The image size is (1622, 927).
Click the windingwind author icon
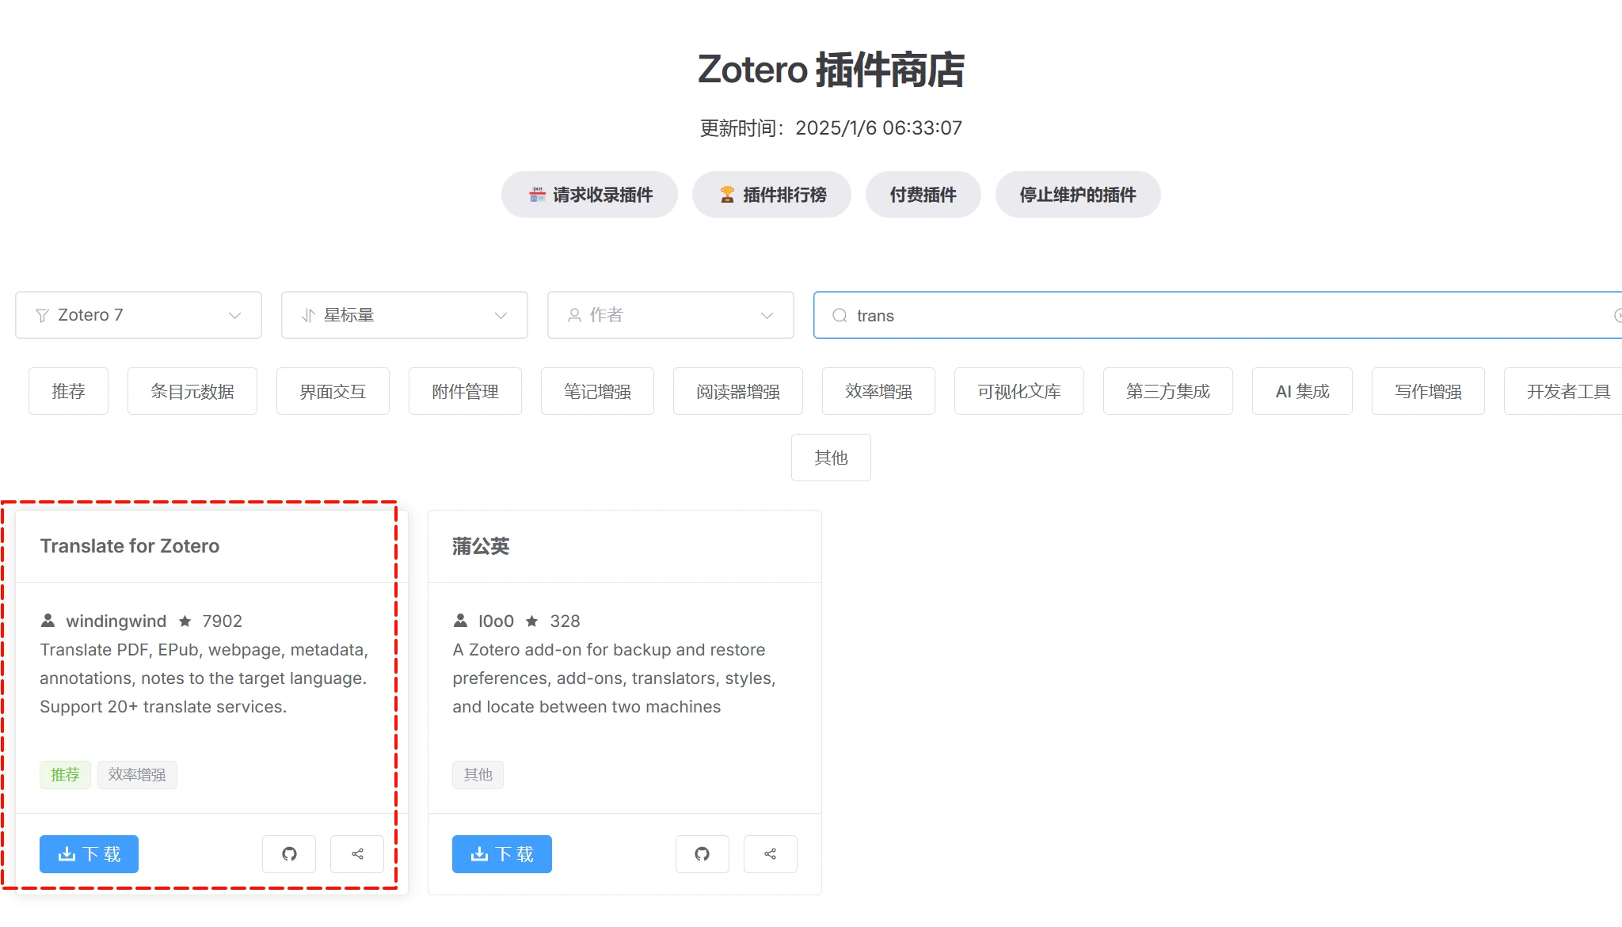point(48,621)
